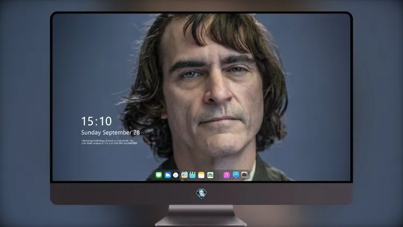Open the Photos gallery icon in dock
This screenshot has width=403, height=227.
(210, 175)
